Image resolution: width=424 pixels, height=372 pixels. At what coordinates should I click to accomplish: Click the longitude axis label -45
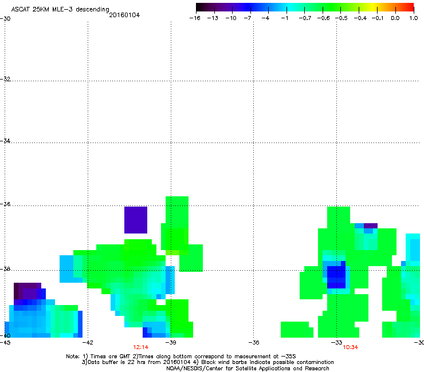[5, 342]
